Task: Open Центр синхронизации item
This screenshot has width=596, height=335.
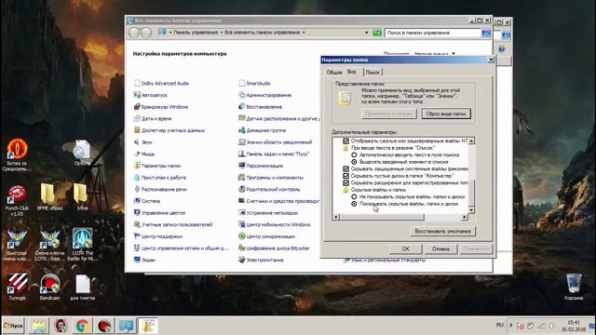Action: click(x=267, y=236)
